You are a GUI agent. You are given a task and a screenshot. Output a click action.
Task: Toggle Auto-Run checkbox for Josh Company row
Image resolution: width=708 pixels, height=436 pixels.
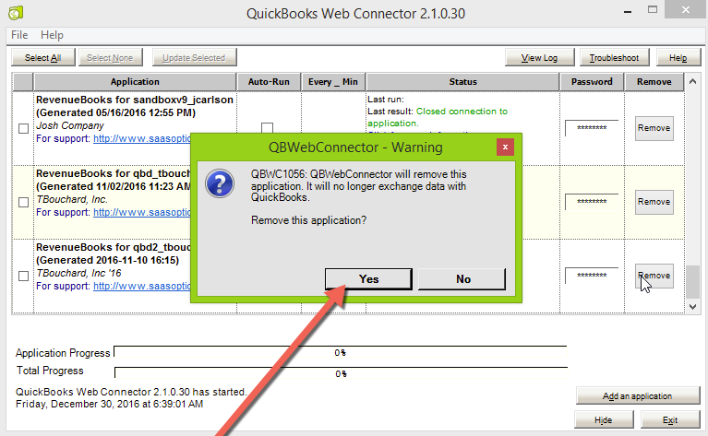[268, 127]
